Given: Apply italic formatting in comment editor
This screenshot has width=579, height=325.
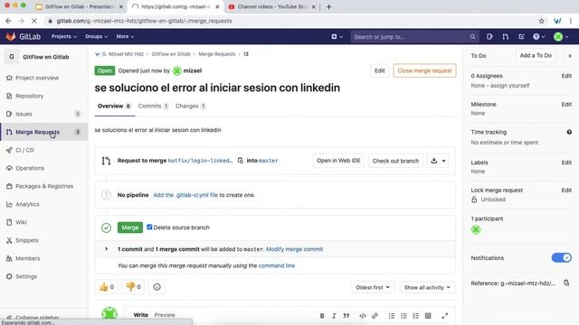Looking at the screenshot, I should (334, 316).
